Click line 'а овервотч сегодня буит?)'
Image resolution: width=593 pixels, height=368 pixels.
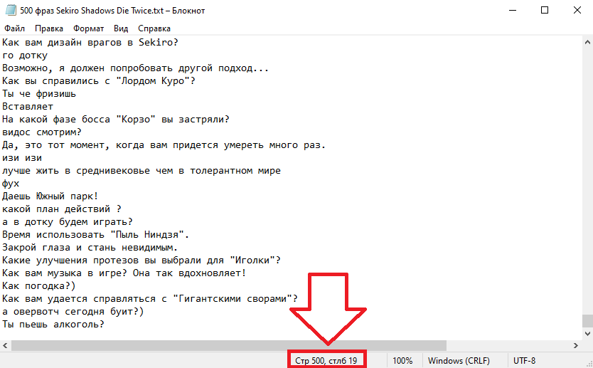point(73,312)
